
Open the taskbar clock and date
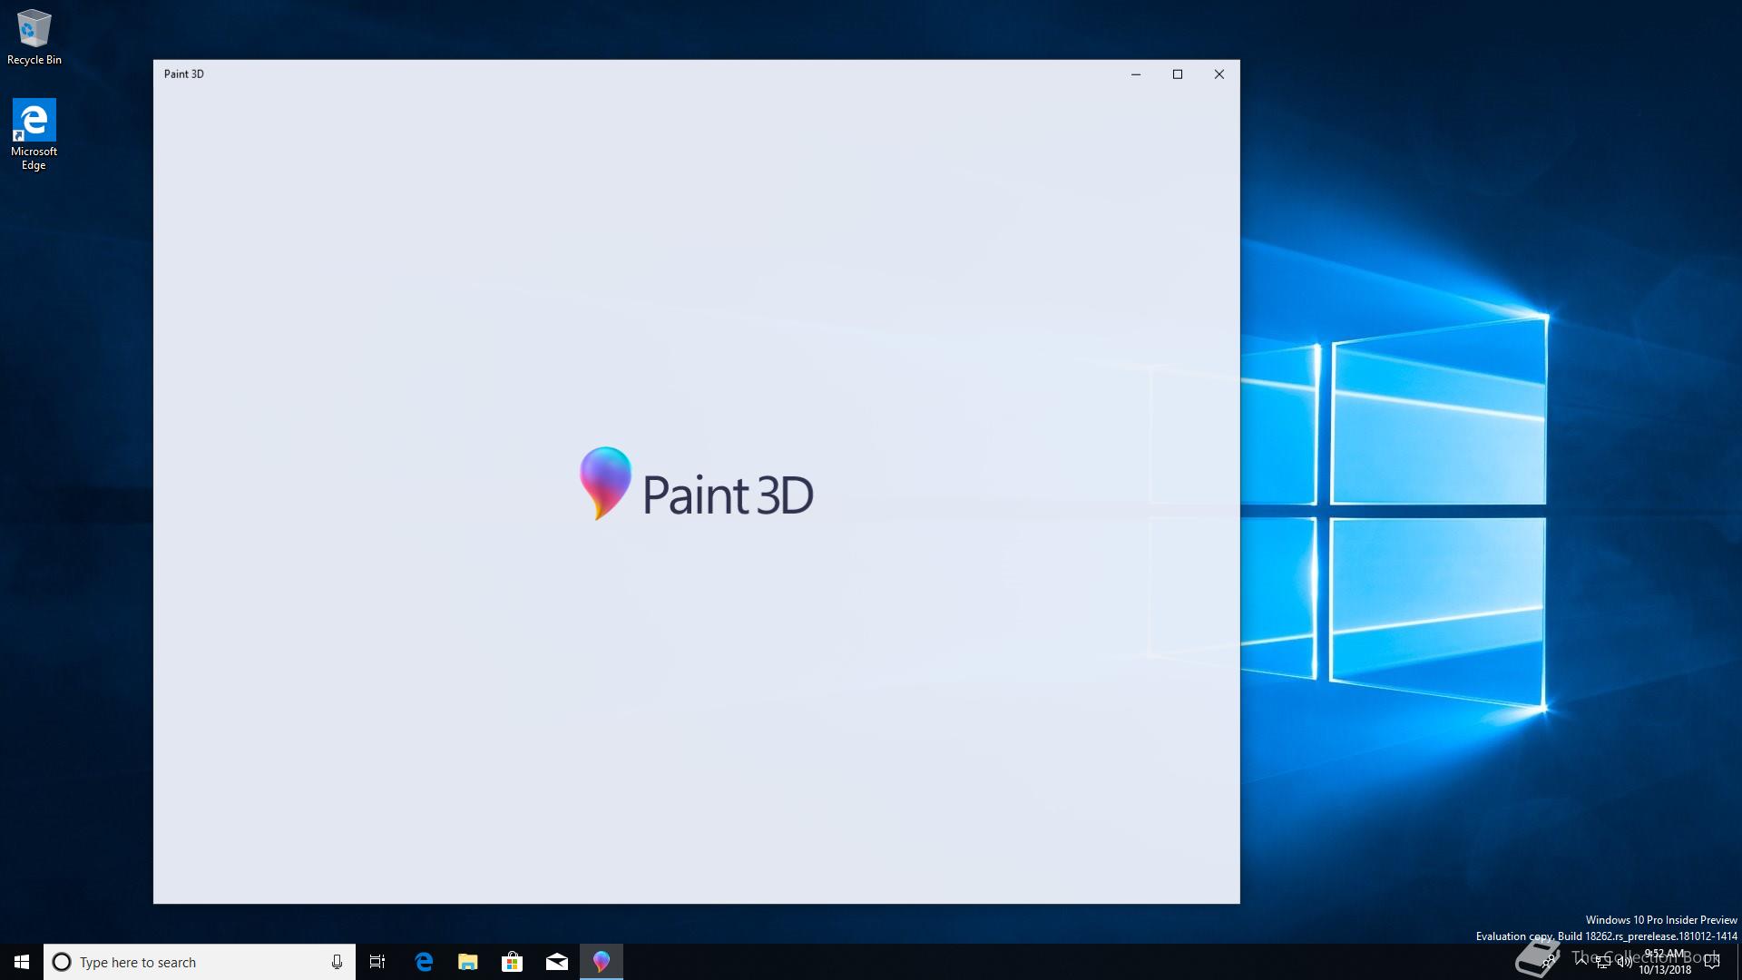click(1665, 962)
